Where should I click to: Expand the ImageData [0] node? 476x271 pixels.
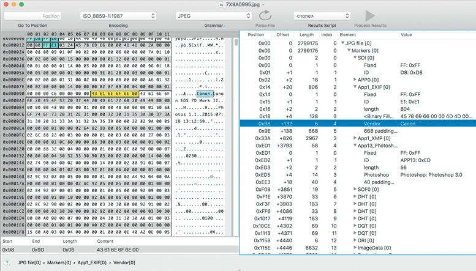click(356, 248)
